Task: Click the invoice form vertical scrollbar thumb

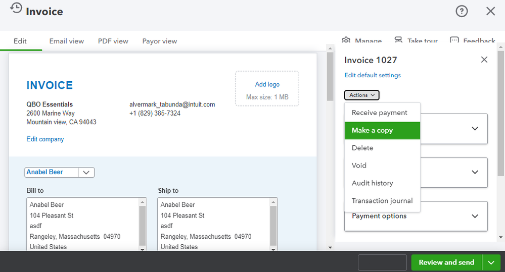Action: click(x=330, y=77)
